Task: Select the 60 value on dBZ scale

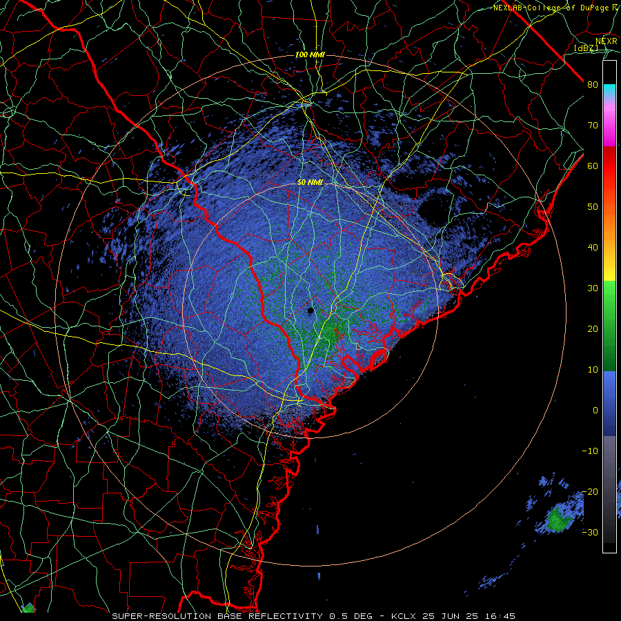Action: tap(593, 166)
